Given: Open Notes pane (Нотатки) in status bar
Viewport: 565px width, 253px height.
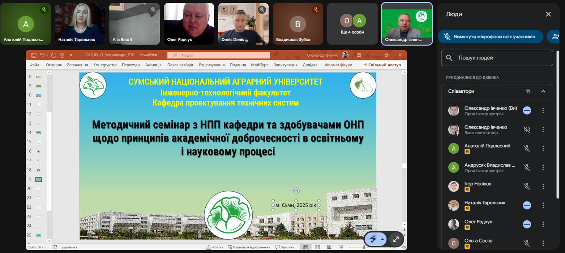Looking at the screenshot, I should coord(215,247).
